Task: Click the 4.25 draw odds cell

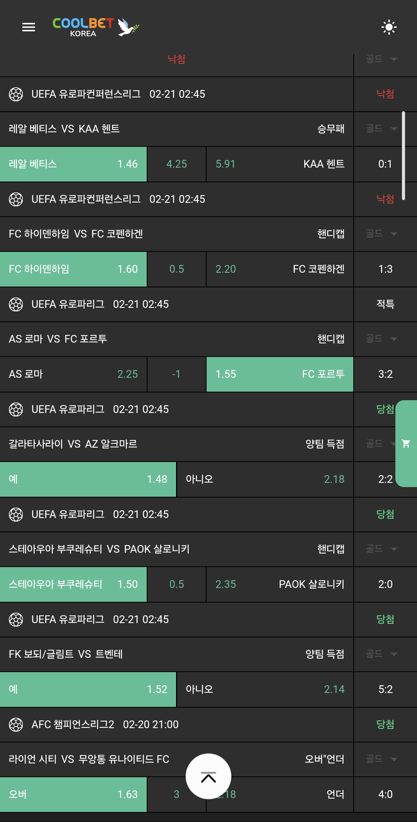Action: 176,164
